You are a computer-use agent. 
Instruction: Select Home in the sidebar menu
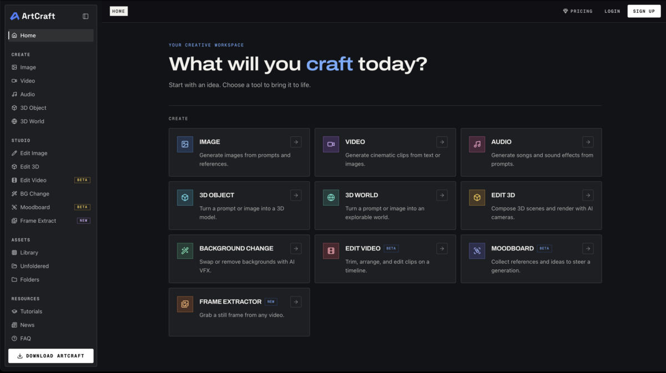pos(51,35)
